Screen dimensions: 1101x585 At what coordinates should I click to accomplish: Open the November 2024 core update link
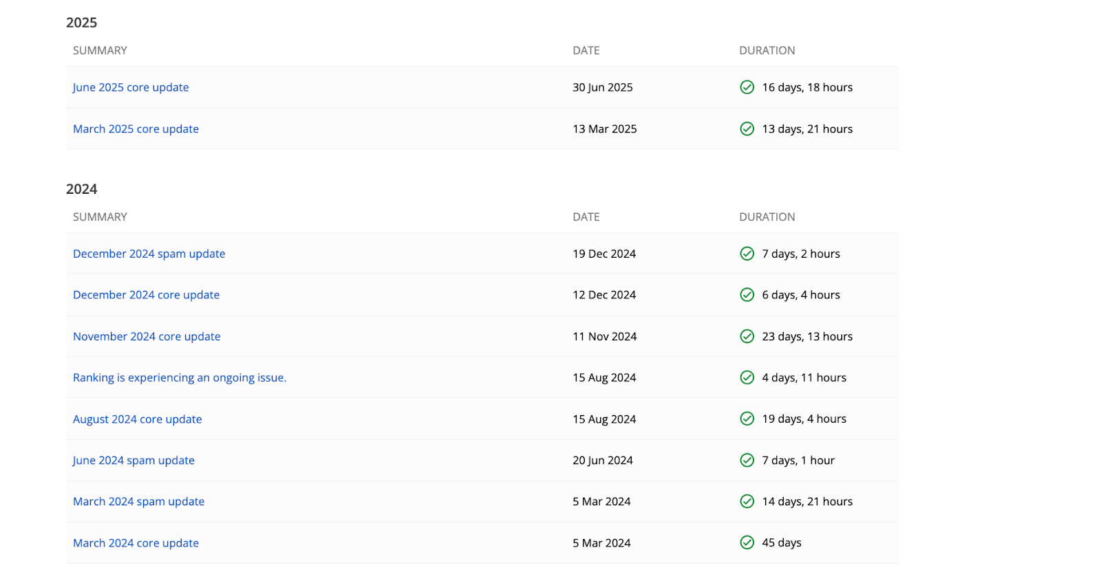point(147,336)
